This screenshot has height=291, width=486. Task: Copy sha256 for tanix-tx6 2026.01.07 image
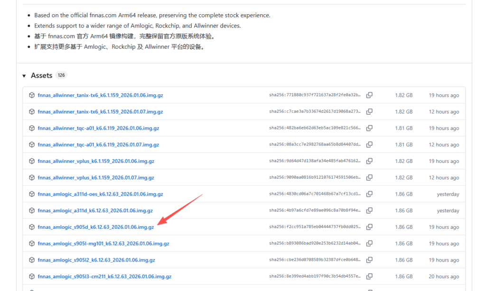(x=369, y=112)
